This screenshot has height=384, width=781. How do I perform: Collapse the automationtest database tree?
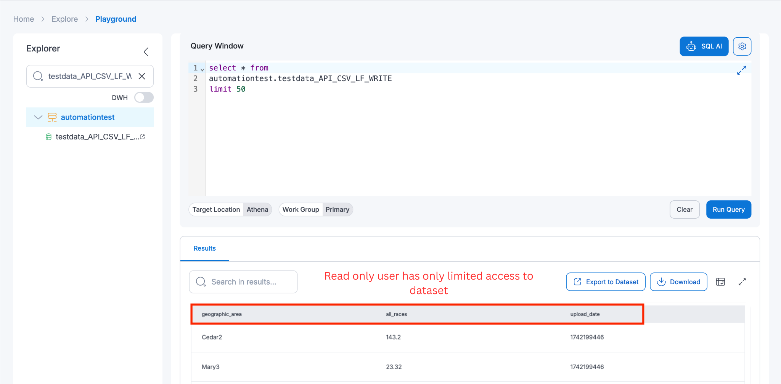point(38,117)
